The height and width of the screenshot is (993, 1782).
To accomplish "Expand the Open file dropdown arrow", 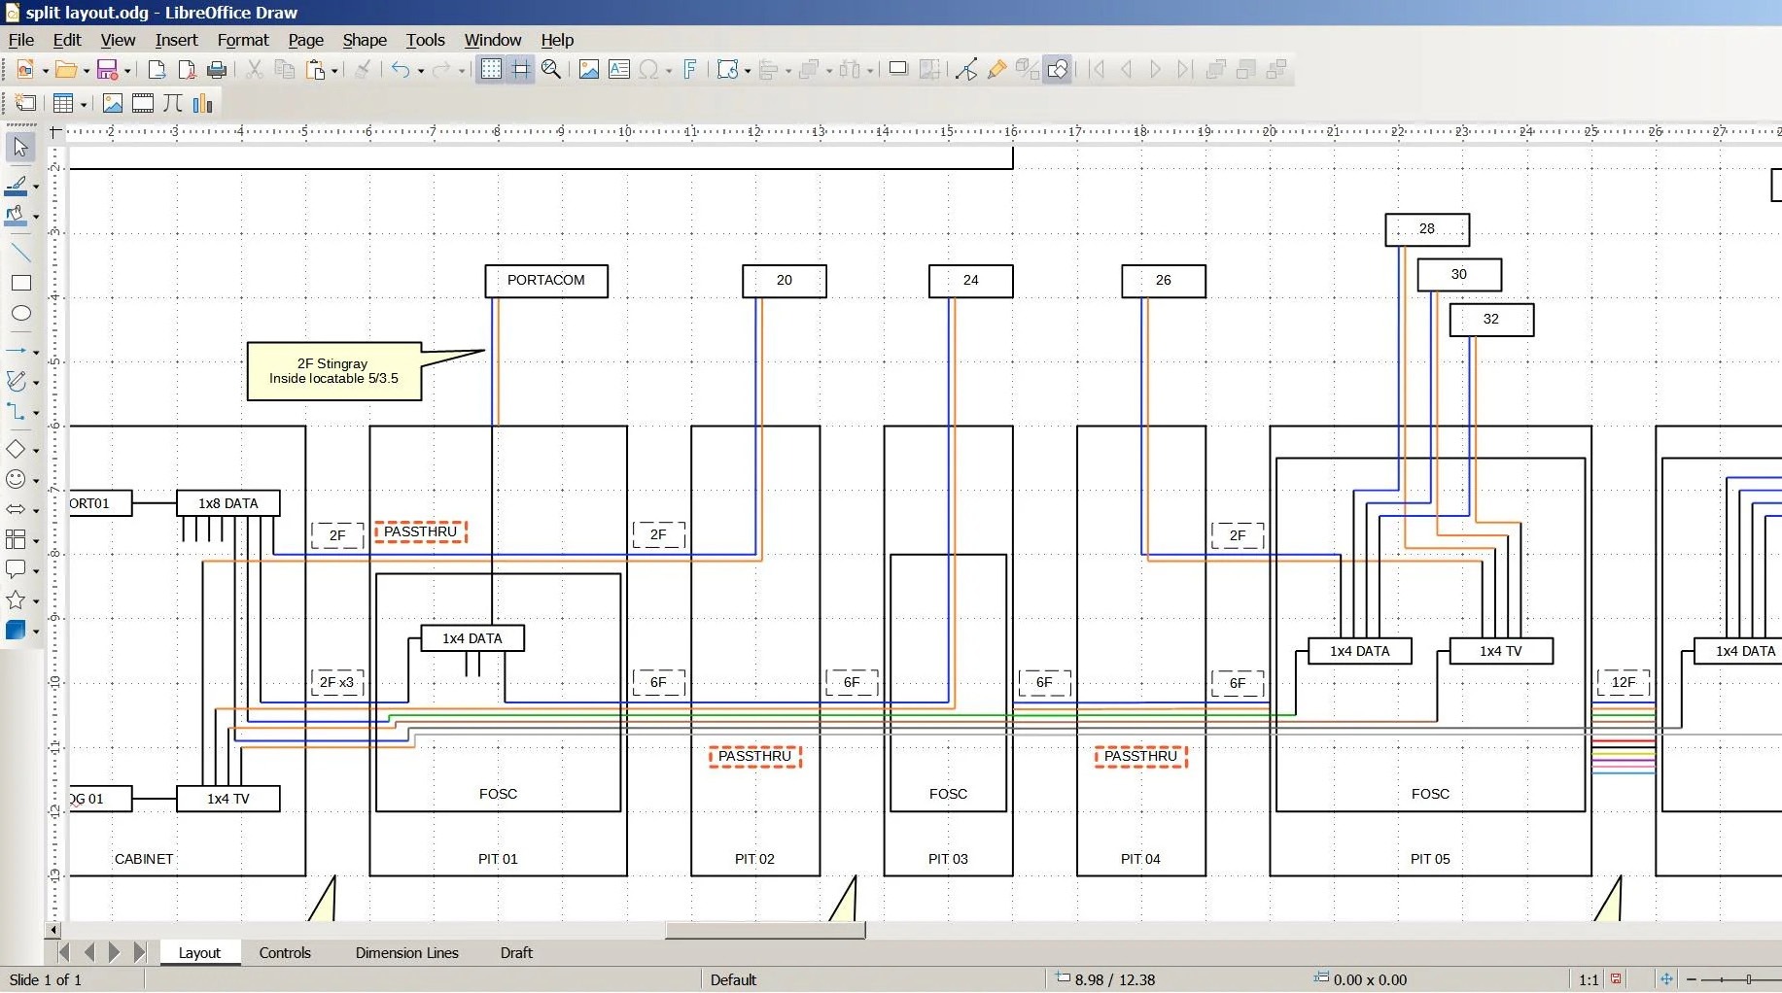I will pos(87,71).
